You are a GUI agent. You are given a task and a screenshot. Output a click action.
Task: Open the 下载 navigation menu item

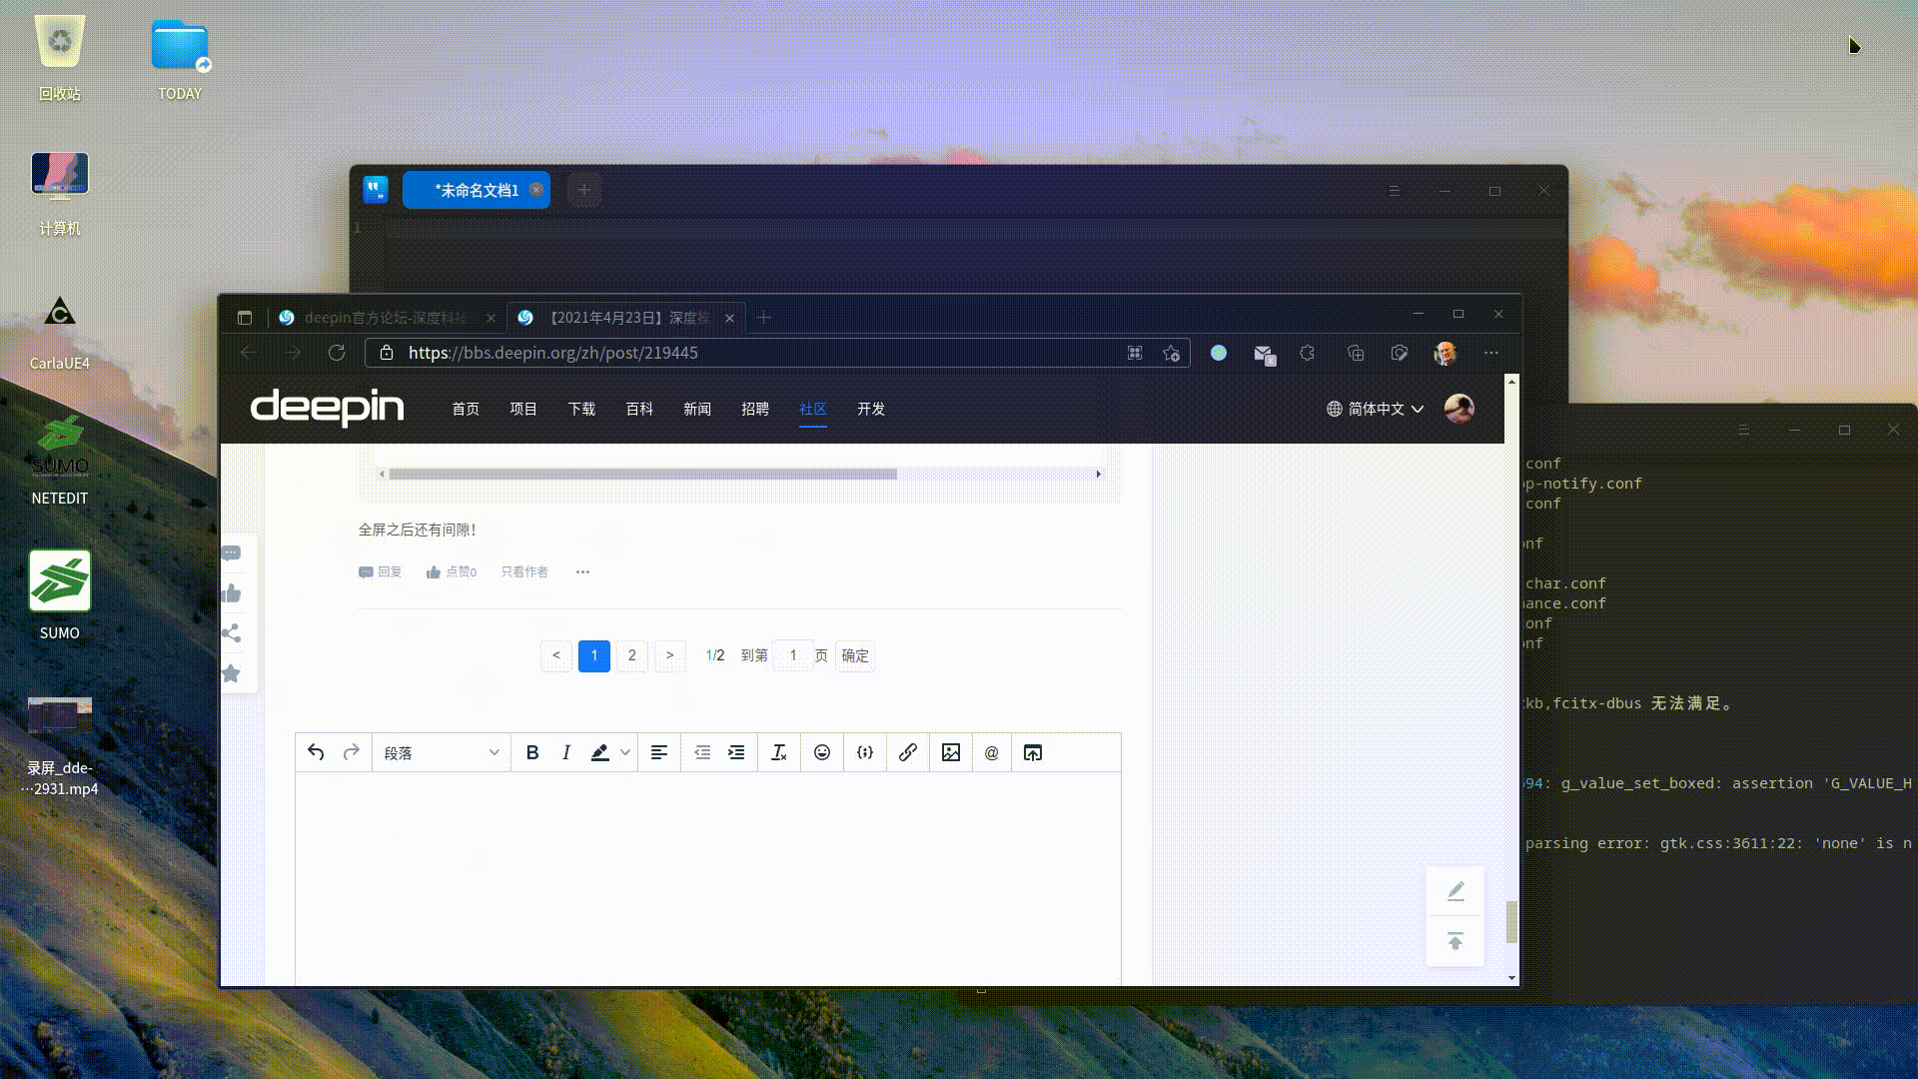(x=581, y=409)
